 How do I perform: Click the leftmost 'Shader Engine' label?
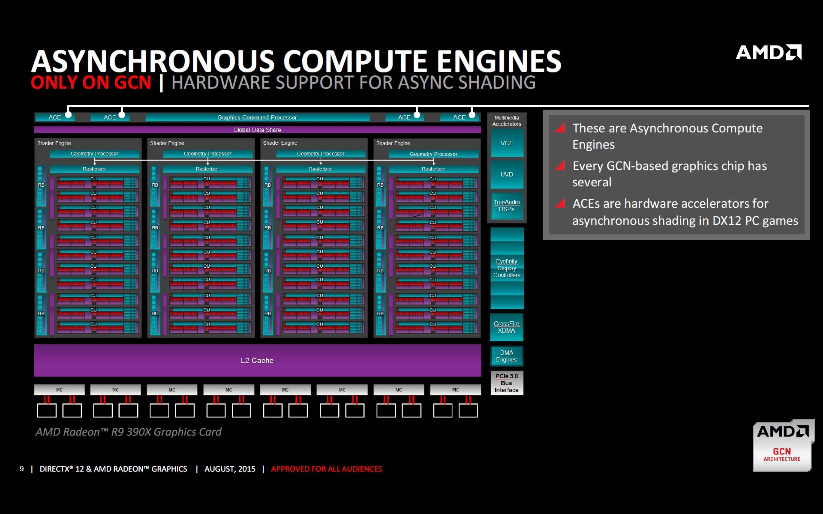54,143
